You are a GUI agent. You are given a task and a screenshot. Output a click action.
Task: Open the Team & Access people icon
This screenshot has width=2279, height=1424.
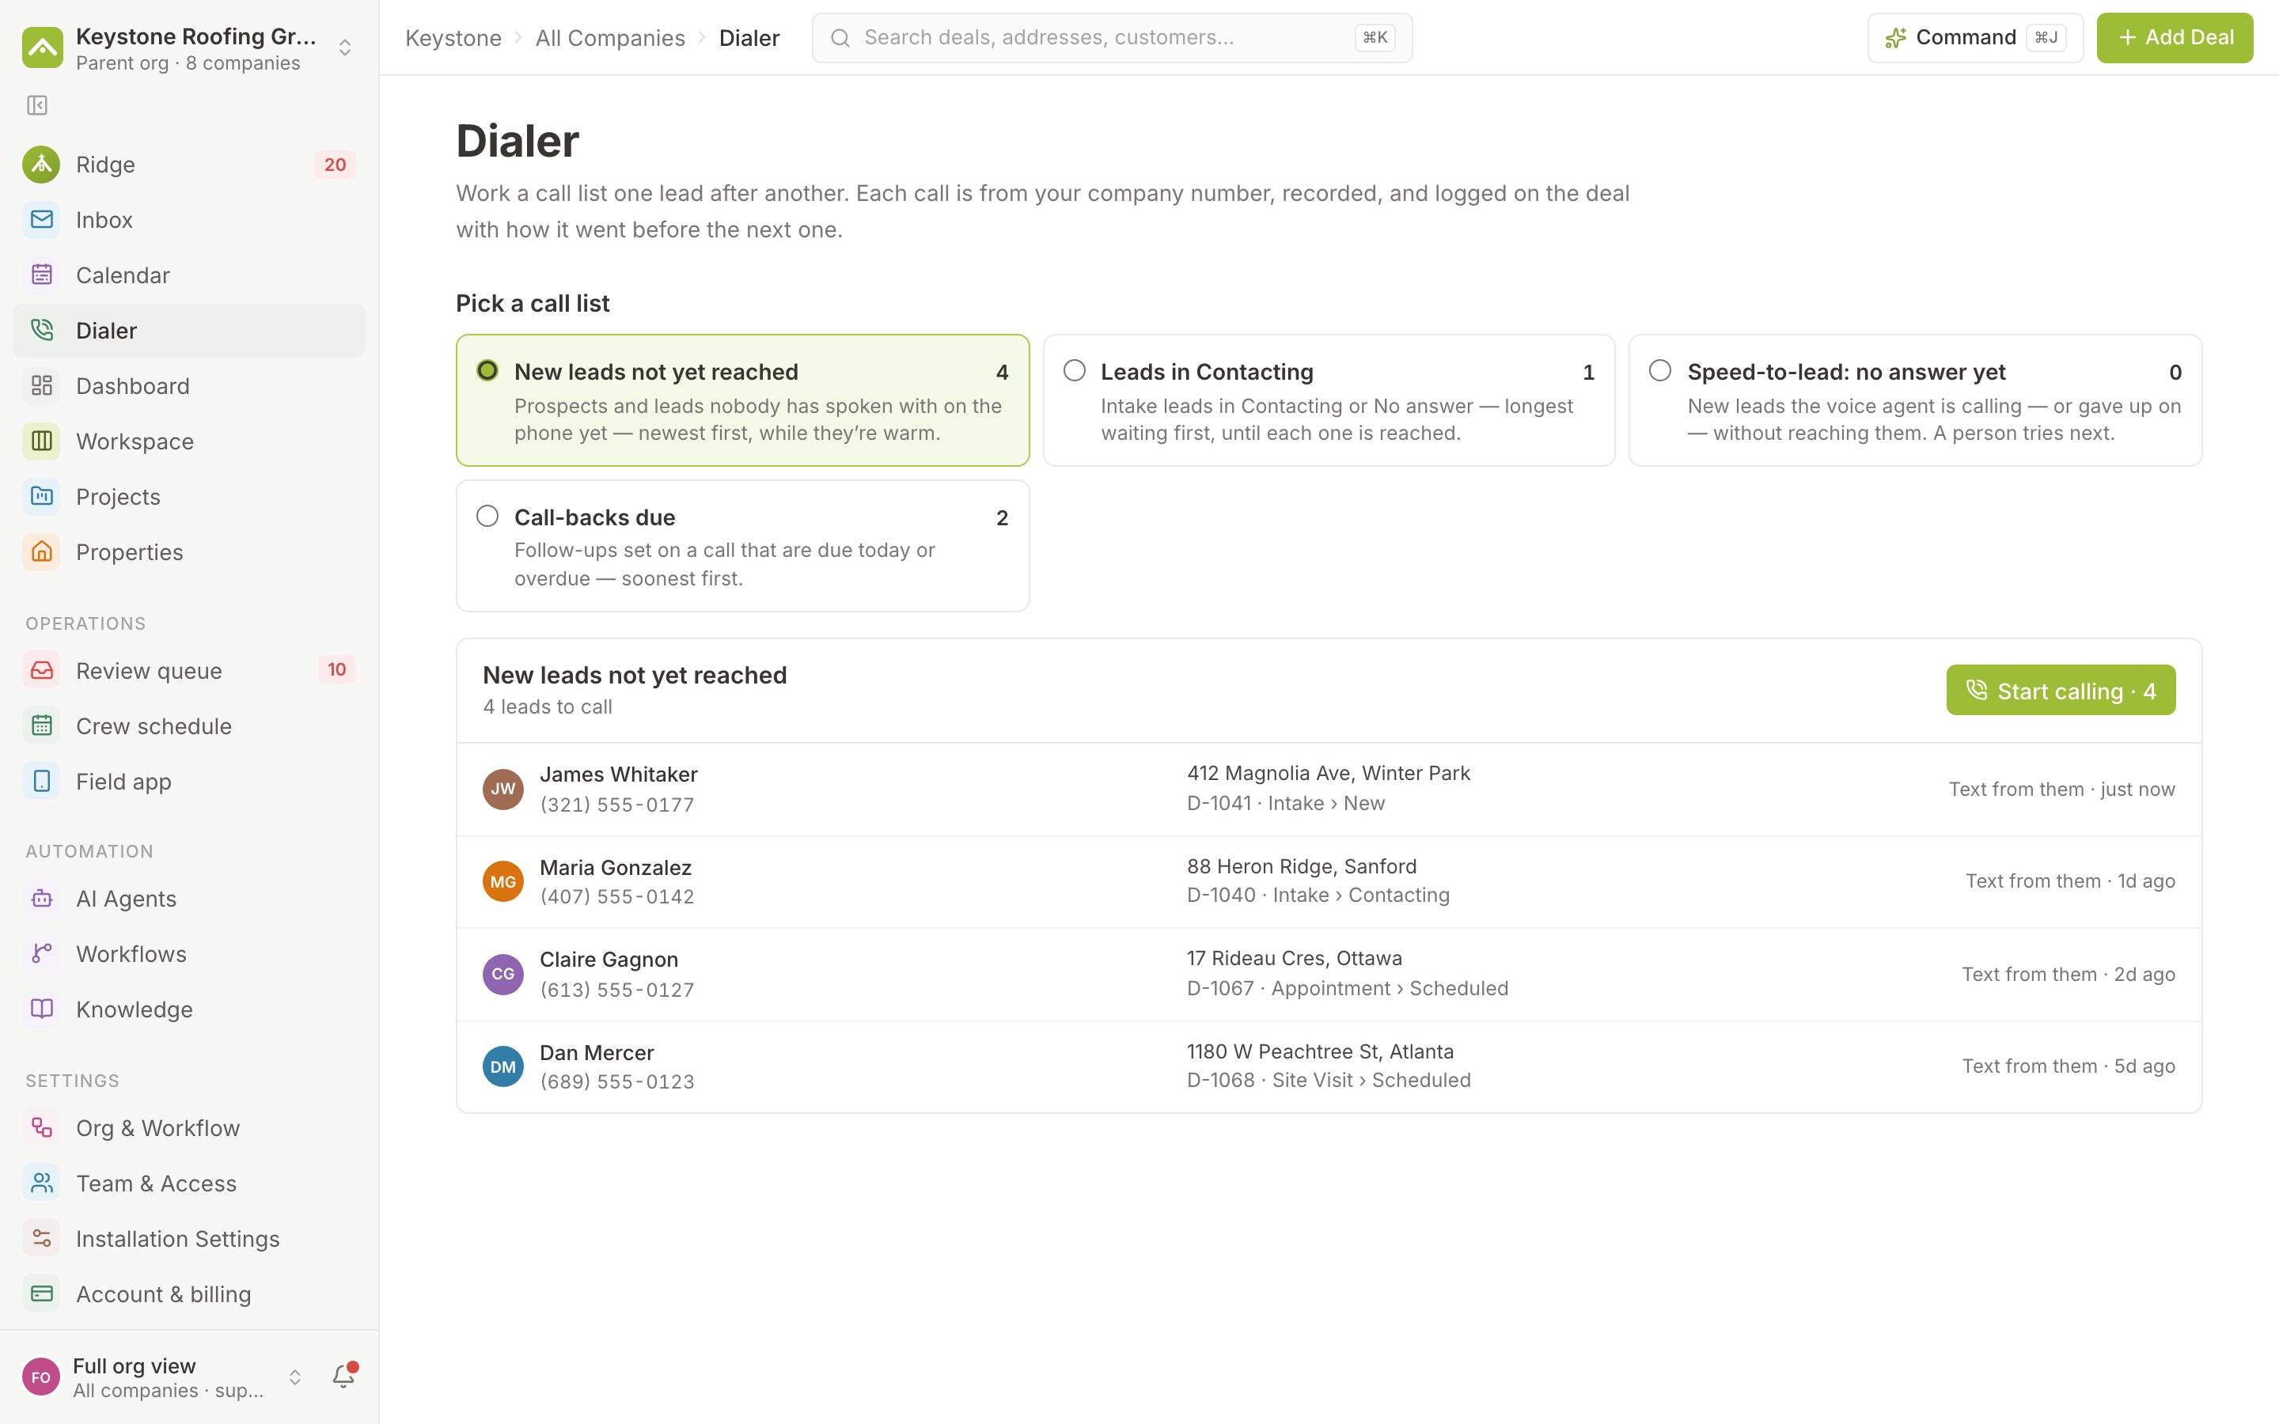point(41,1183)
